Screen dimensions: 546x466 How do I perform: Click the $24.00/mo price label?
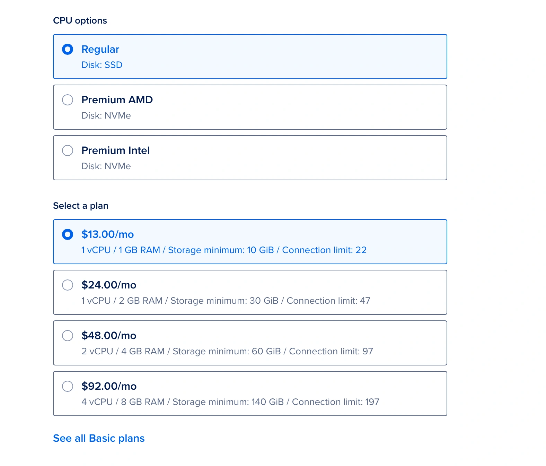(109, 285)
